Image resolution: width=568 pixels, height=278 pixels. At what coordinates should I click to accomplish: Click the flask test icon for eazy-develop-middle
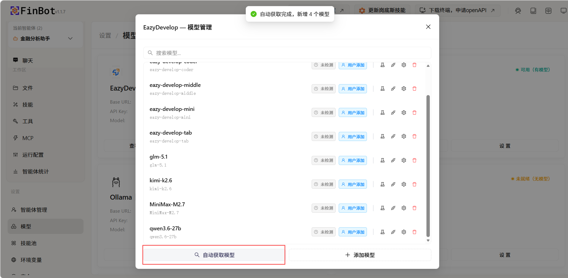coord(382,89)
